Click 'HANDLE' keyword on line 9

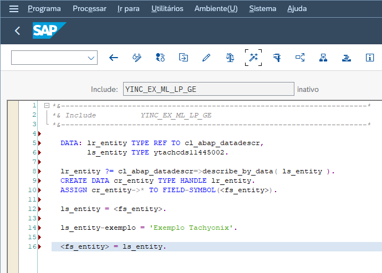[193, 181]
